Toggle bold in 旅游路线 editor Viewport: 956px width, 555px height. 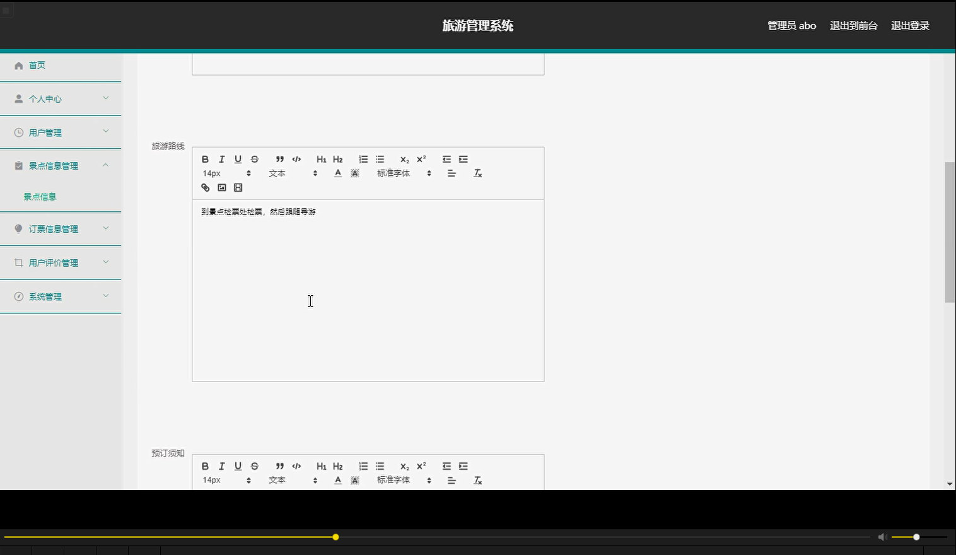coord(205,160)
